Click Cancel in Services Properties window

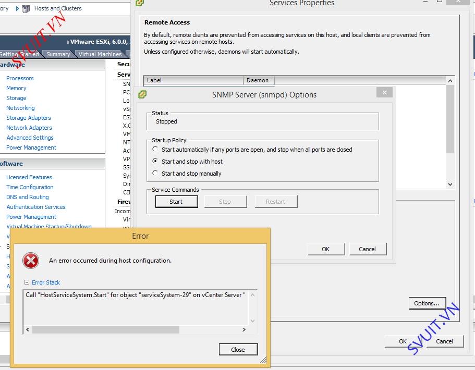[x=444, y=341]
